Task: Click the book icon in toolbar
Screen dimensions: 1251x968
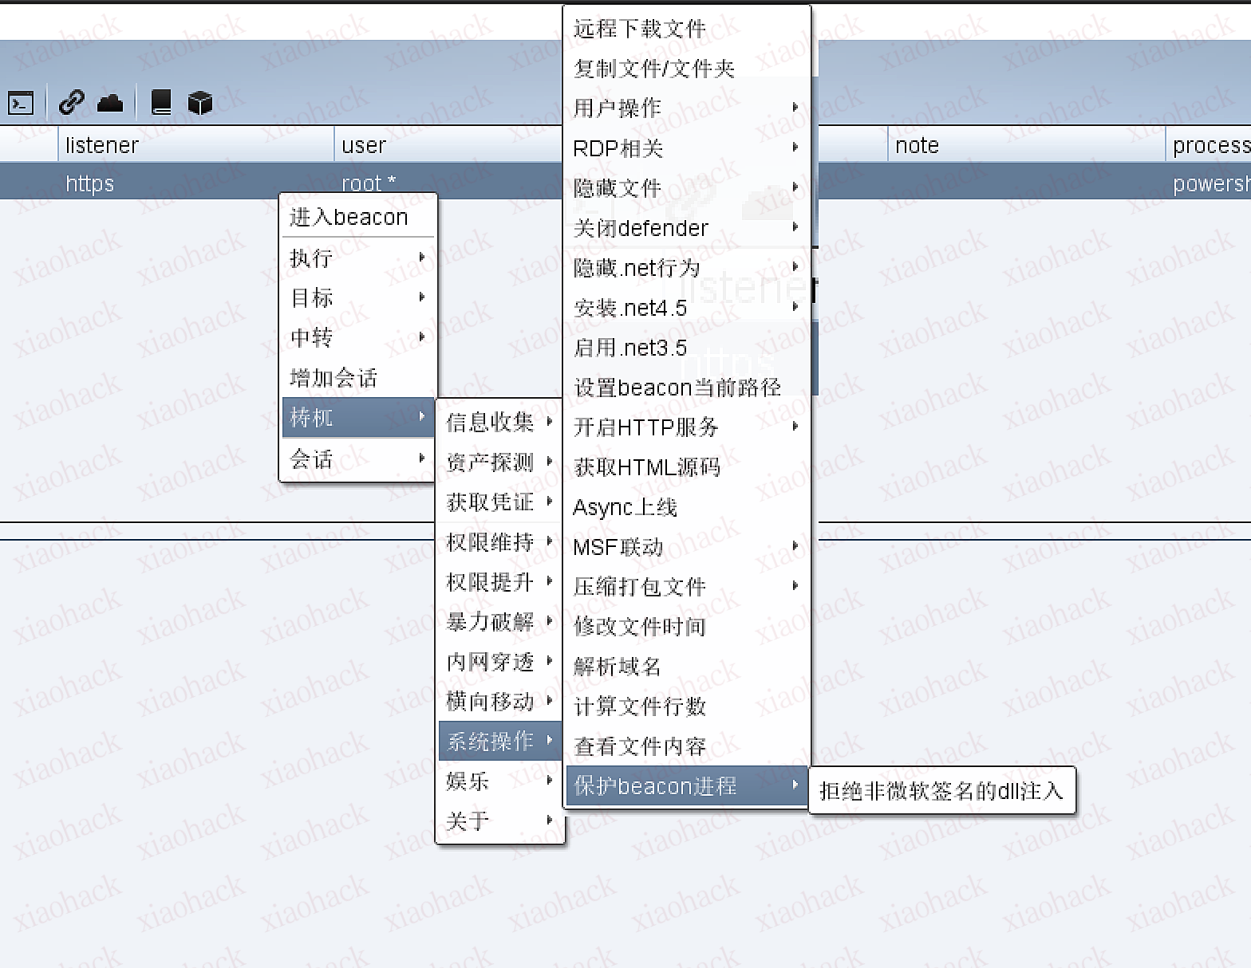Action: [x=161, y=102]
